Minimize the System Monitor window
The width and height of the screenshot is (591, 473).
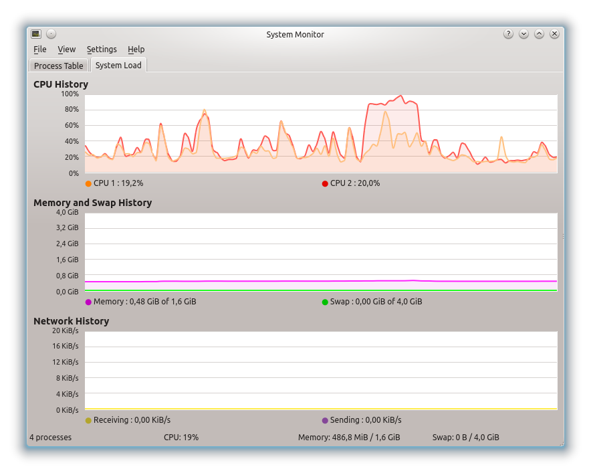pyautogui.click(x=523, y=34)
